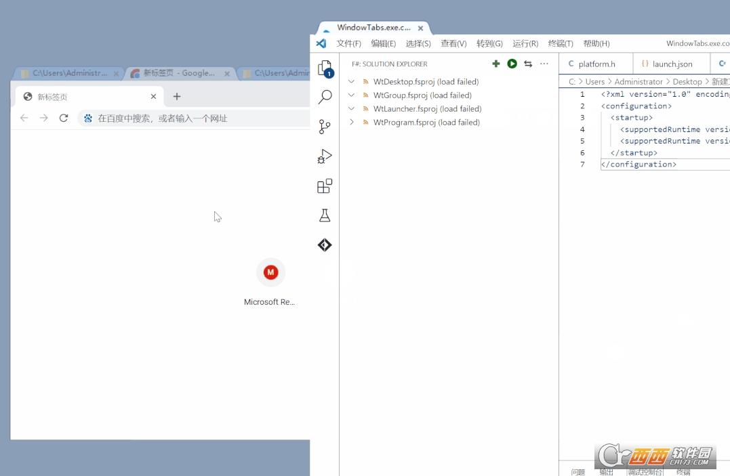The height and width of the screenshot is (476, 730).
Task: Open the Testing flask view
Action: coord(325,215)
